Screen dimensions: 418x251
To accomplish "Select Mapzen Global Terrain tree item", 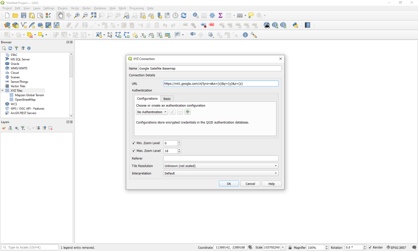I will (29, 95).
